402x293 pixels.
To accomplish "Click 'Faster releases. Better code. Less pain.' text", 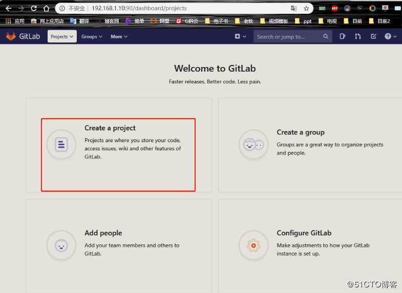I will point(215,82).
